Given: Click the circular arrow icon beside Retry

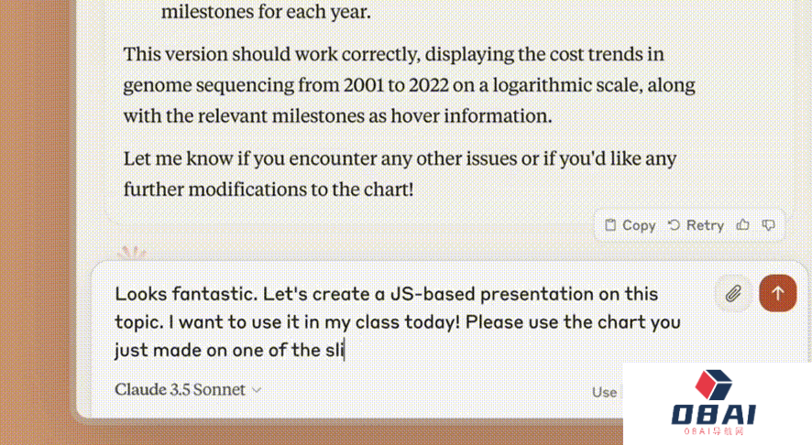Looking at the screenshot, I should [674, 225].
